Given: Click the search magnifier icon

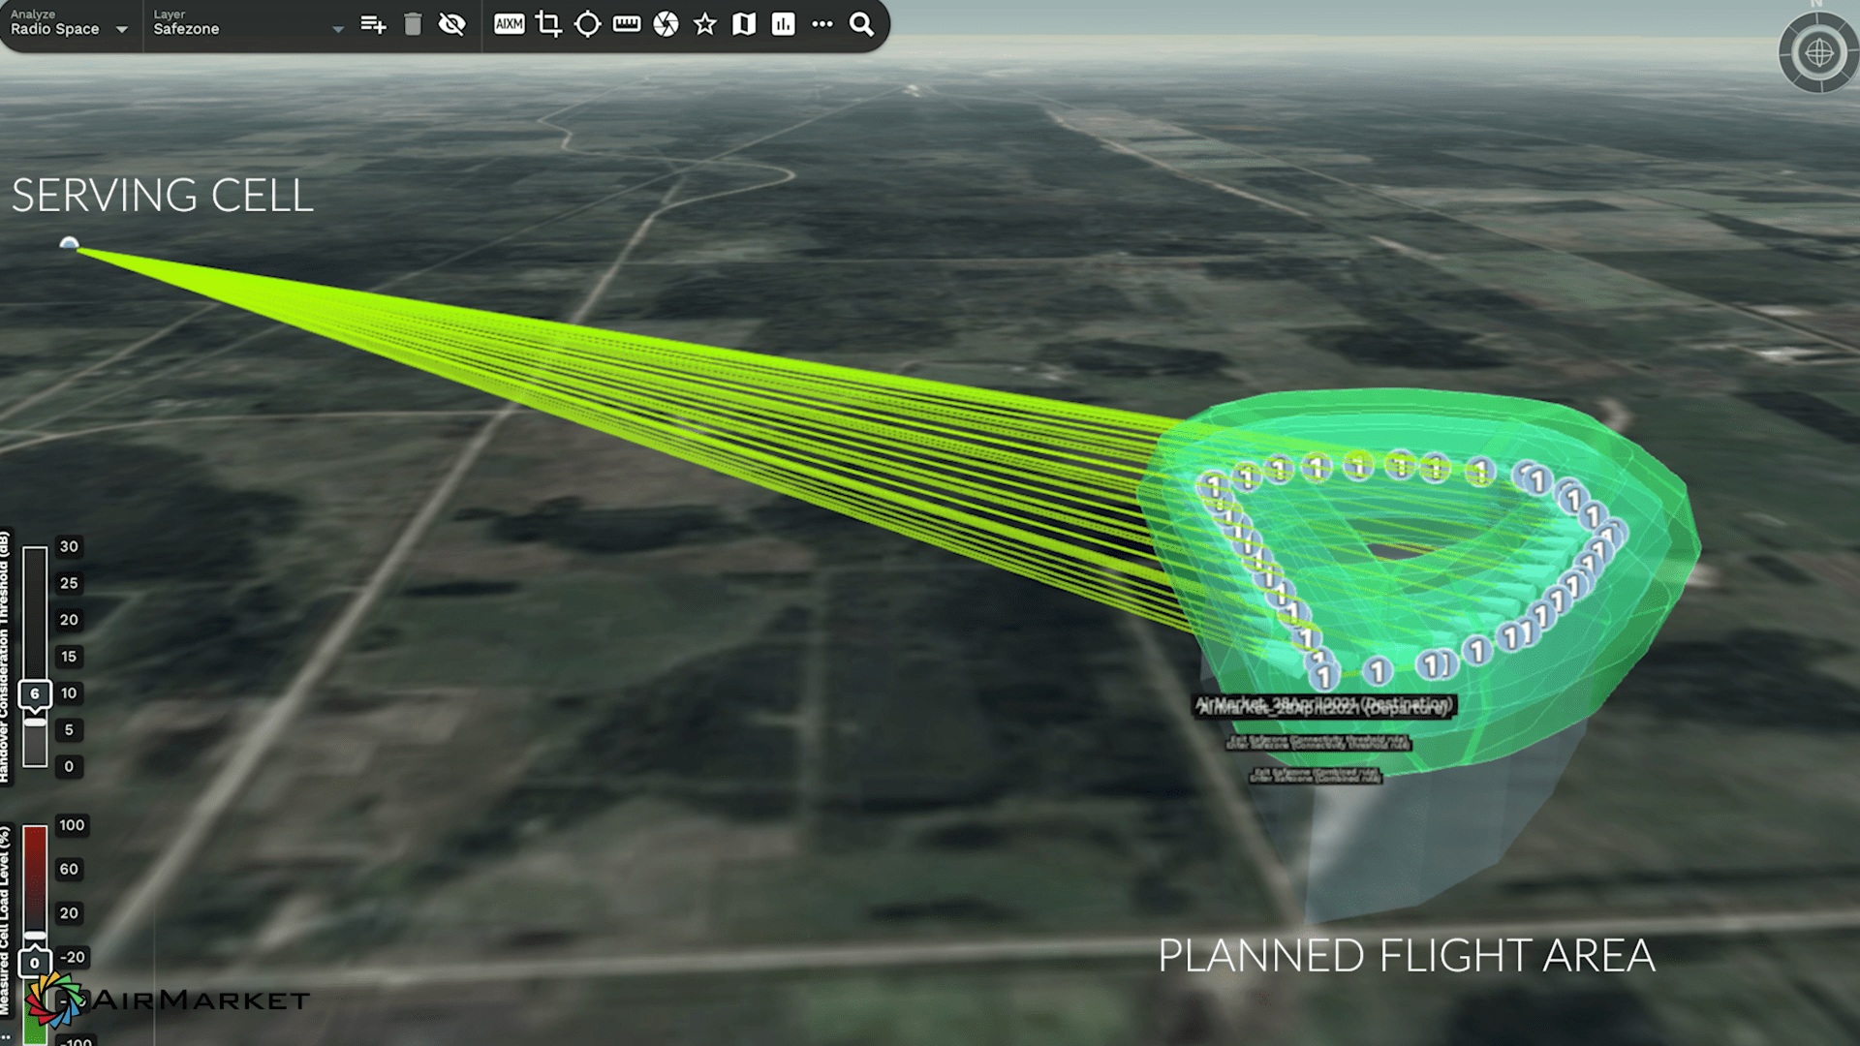Looking at the screenshot, I should (x=861, y=25).
